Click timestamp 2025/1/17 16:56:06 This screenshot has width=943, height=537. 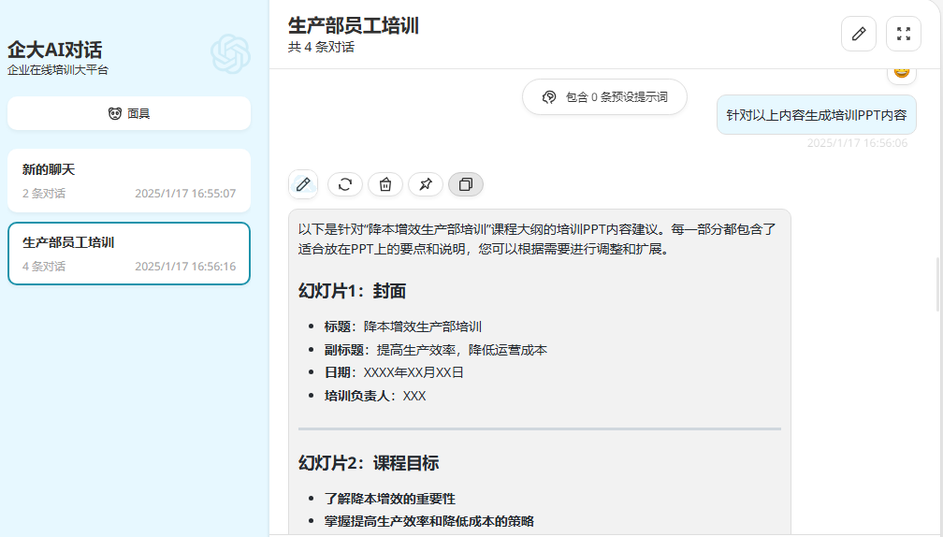[857, 143]
